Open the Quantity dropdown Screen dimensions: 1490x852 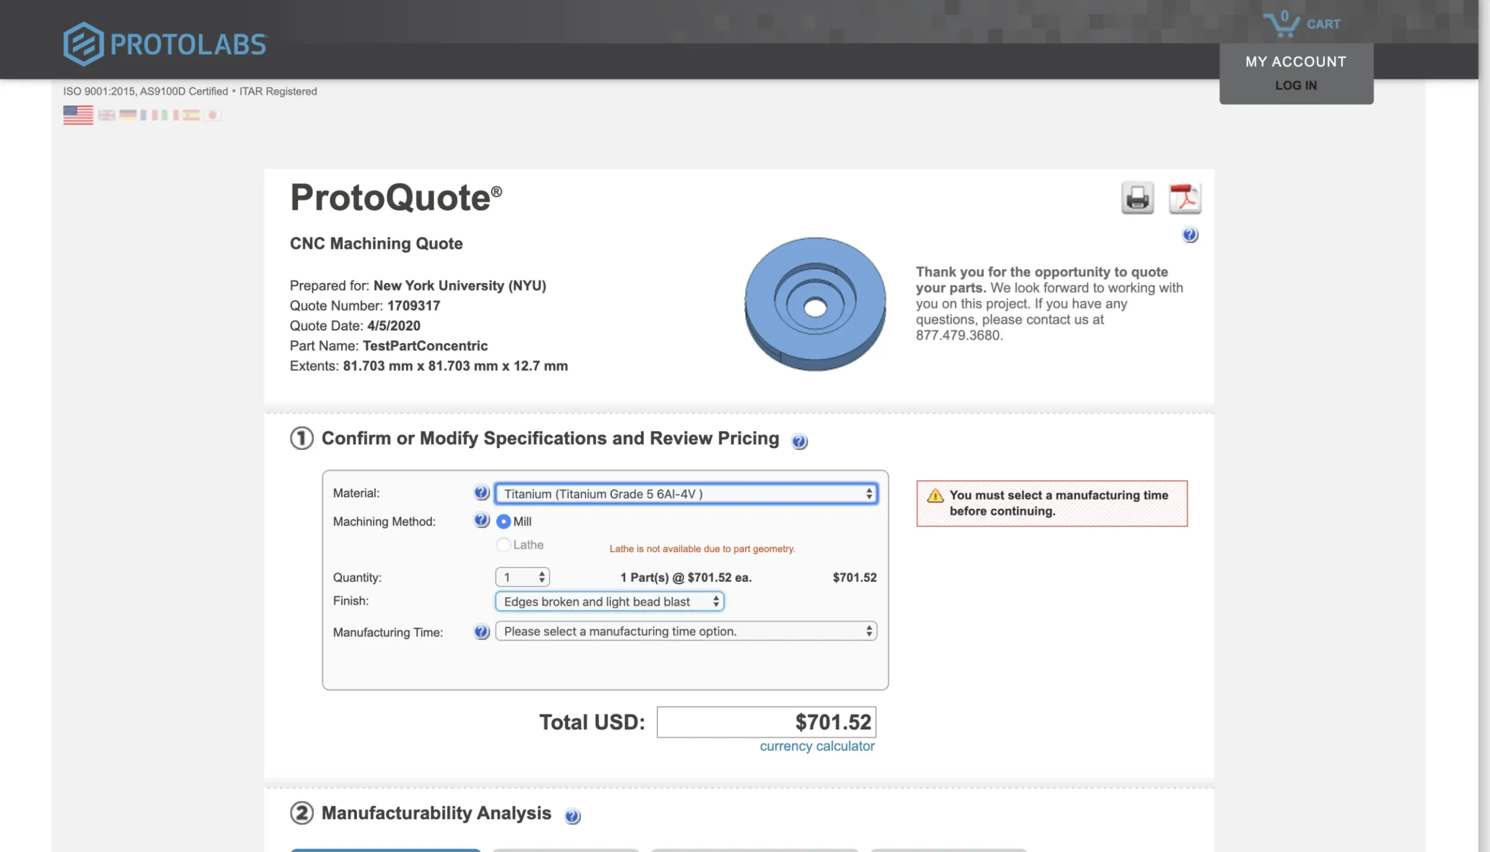pyautogui.click(x=522, y=577)
